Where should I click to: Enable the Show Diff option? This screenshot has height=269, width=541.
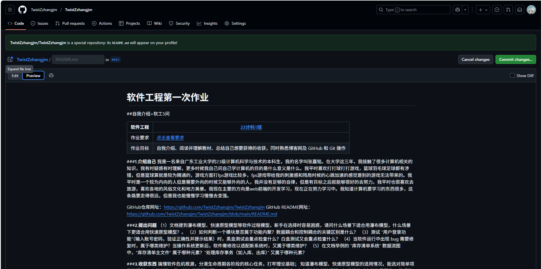[x=512, y=75]
